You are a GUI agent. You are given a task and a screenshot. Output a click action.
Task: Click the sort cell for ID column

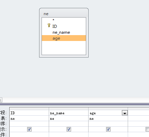(x=29, y=124)
